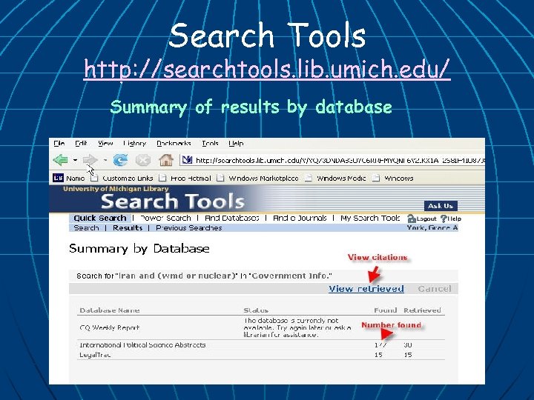Click the Retrieved column header
The image size is (534, 400).
[x=422, y=310]
